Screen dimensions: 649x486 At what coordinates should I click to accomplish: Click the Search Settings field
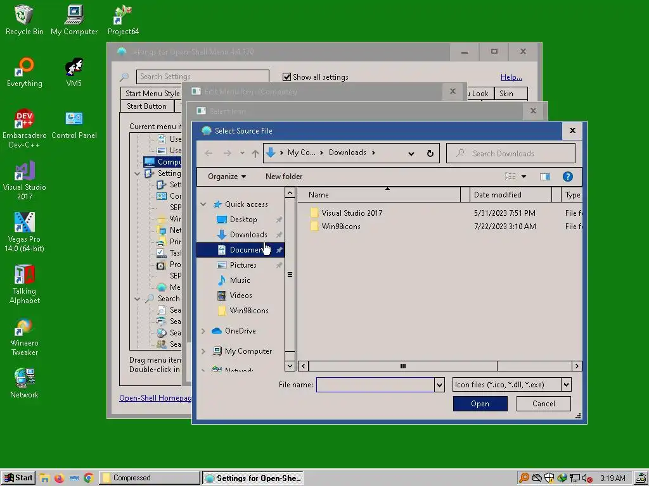202,77
